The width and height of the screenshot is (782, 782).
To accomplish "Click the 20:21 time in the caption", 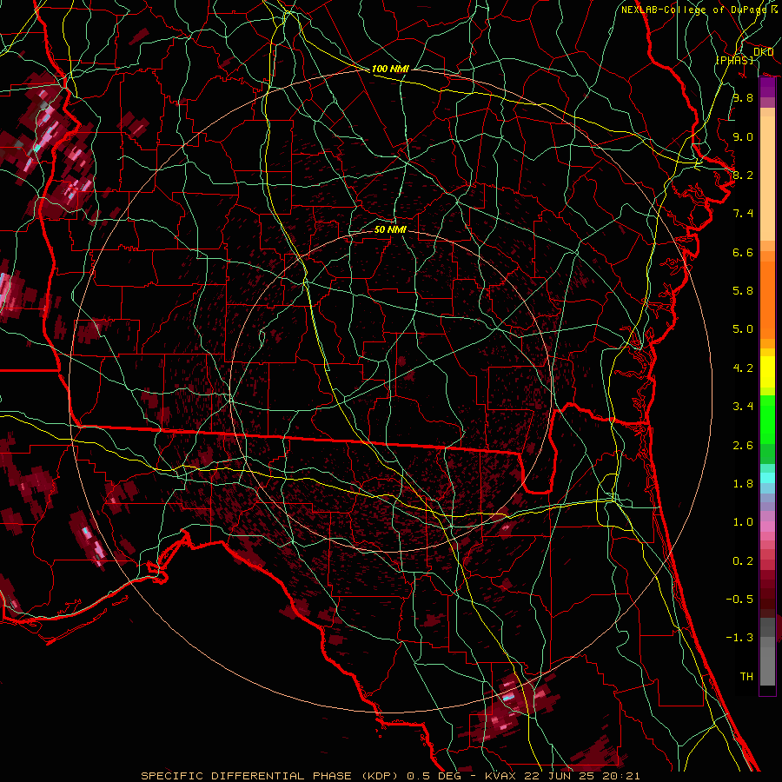I will coord(621,776).
